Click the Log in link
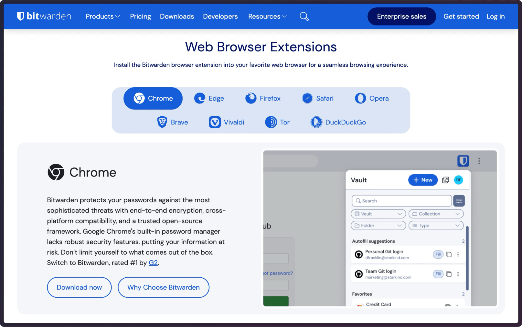This screenshot has height=327, width=522. (495, 16)
